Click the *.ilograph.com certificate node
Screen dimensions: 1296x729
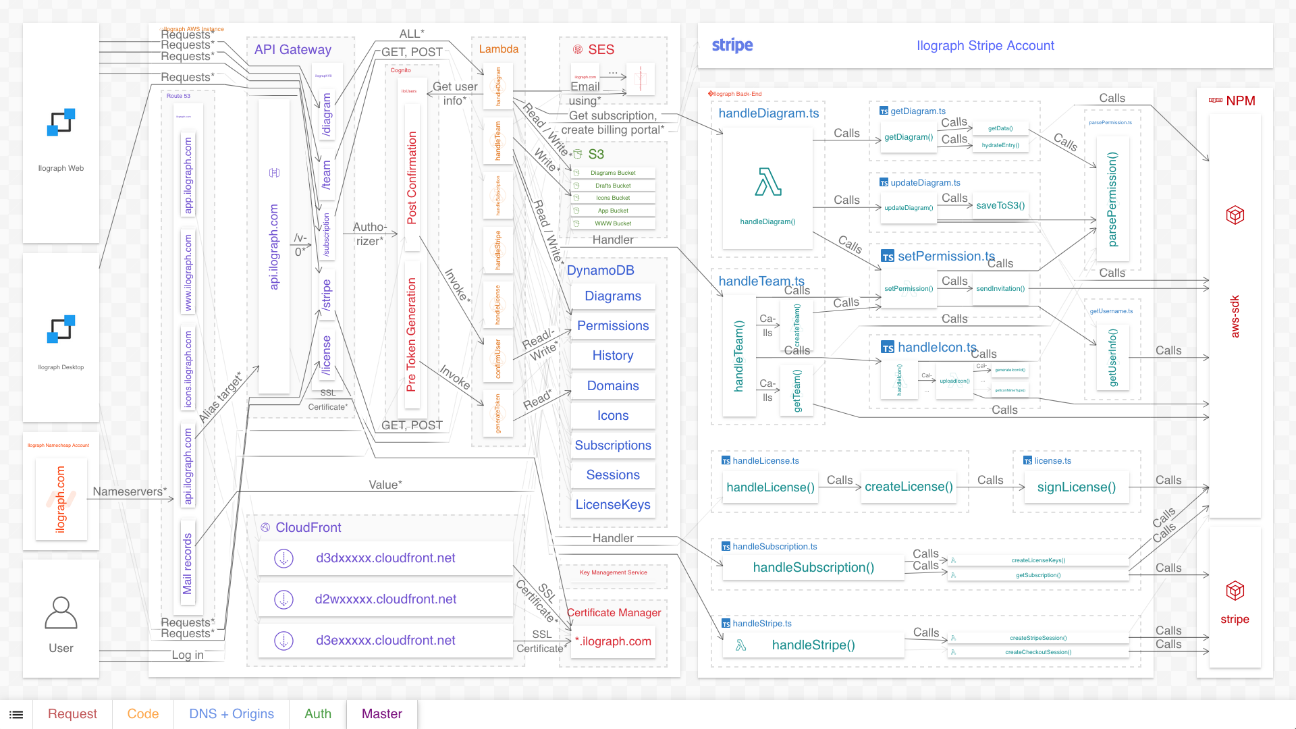click(613, 641)
